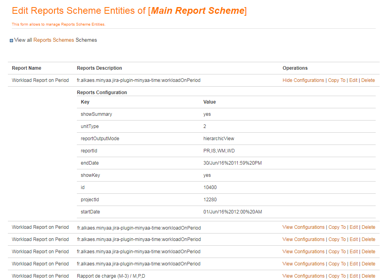The height and width of the screenshot is (280, 382).
Task: Delete the Rapport de charge (M-3) report
Action: (x=368, y=276)
